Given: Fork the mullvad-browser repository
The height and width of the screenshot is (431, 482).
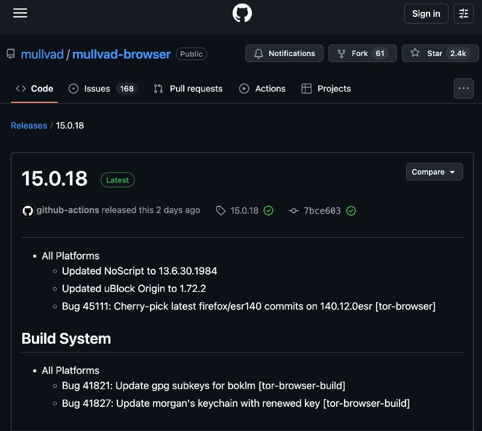Looking at the screenshot, I should [x=363, y=54].
